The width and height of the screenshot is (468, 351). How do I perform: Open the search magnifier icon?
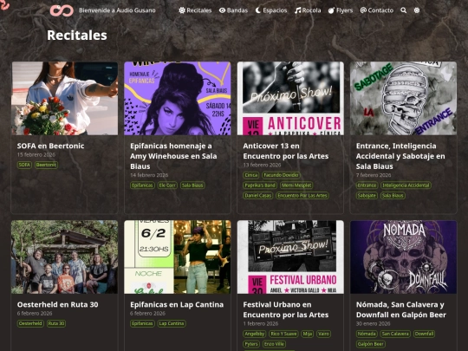(404, 10)
